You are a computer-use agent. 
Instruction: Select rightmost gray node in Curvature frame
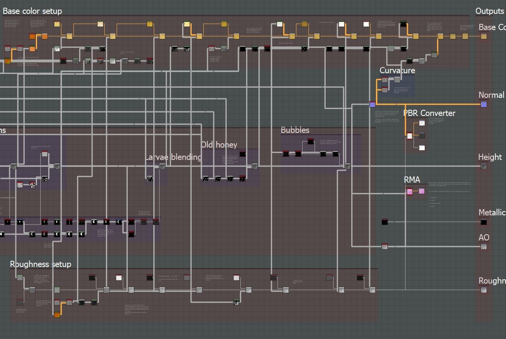point(397,79)
